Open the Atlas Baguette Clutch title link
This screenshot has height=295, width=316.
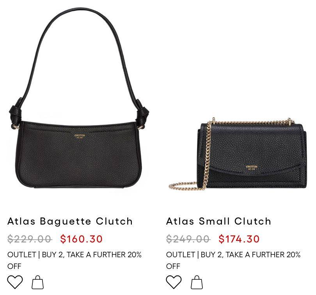click(x=70, y=221)
